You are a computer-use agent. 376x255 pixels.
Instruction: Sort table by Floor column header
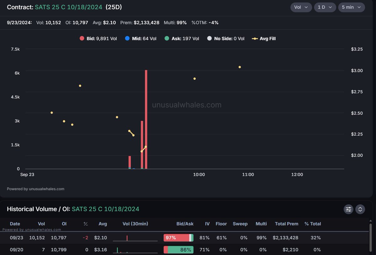(x=221, y=224)
